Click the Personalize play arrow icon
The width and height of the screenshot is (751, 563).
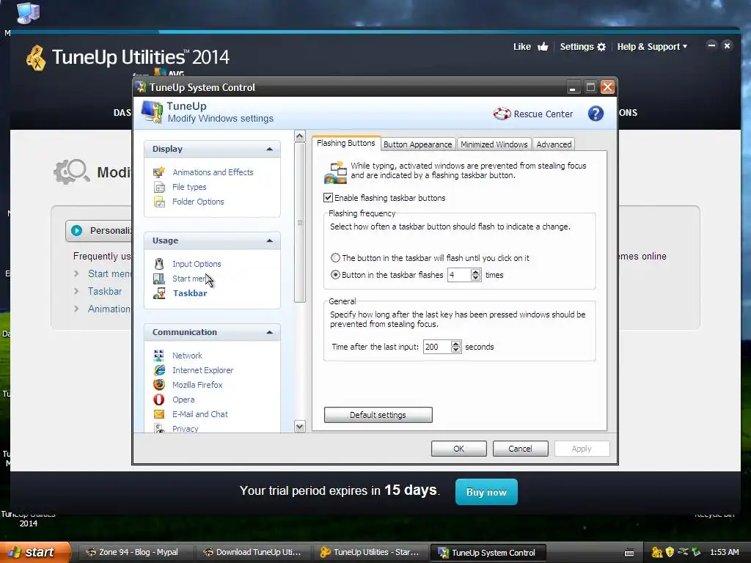click(76, 231)
